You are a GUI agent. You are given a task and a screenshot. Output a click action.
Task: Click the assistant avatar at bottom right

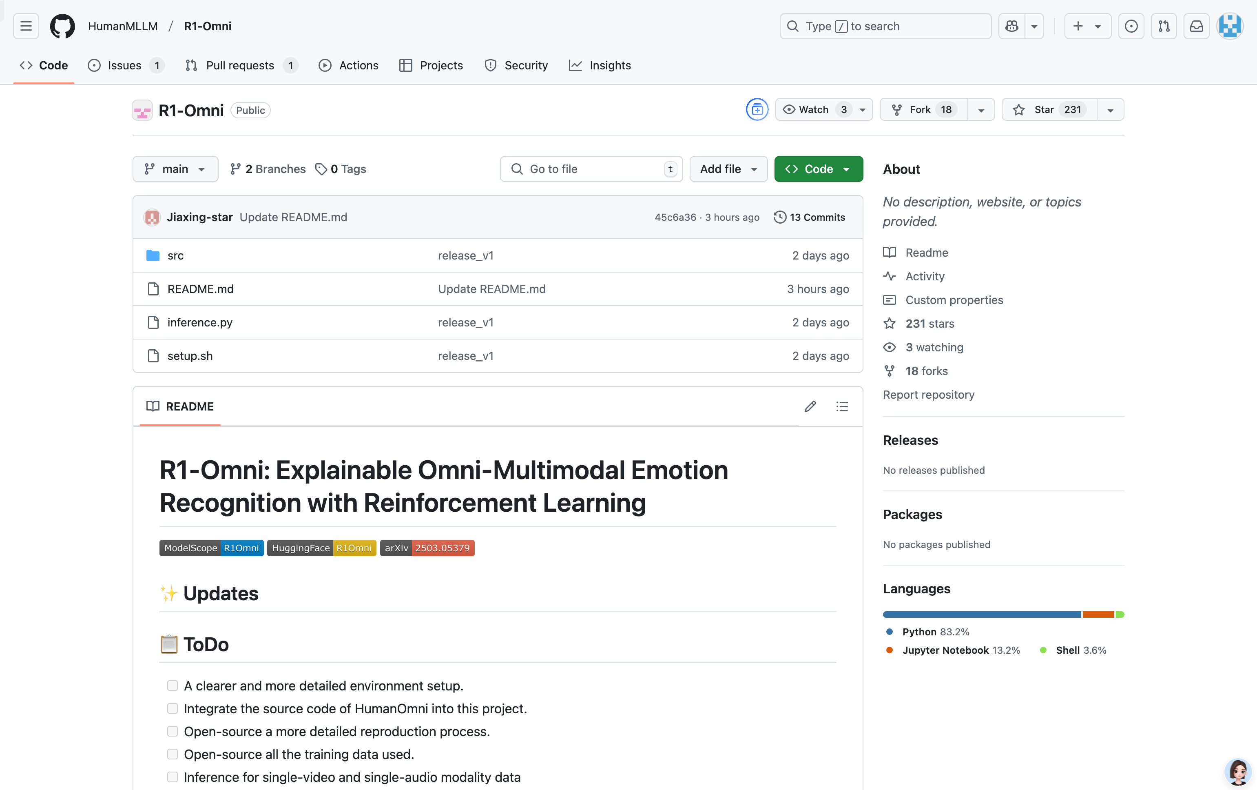[1238, 772]
